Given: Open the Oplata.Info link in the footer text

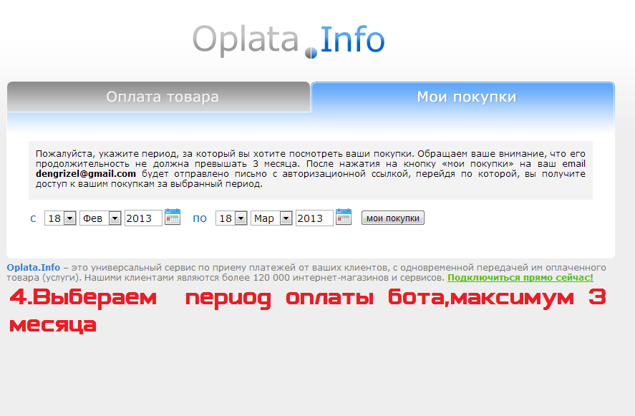Looking at the screenshot, I should tap(33, 268).
